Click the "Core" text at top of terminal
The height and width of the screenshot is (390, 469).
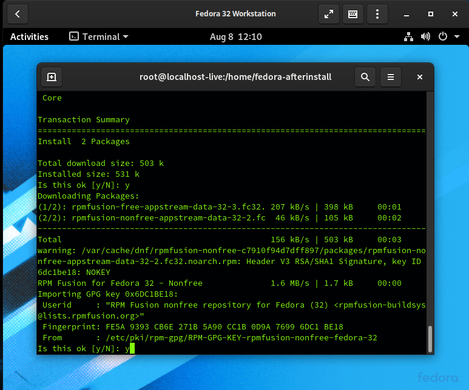click(52, 98)
